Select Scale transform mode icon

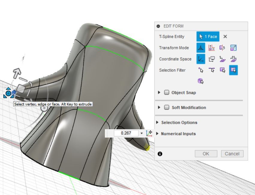coord(233,48)
